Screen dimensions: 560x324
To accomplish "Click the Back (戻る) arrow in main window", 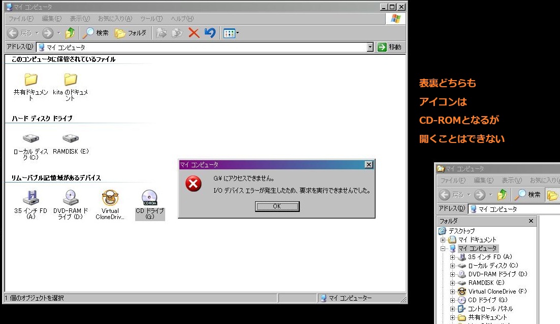I will [13, 33].
